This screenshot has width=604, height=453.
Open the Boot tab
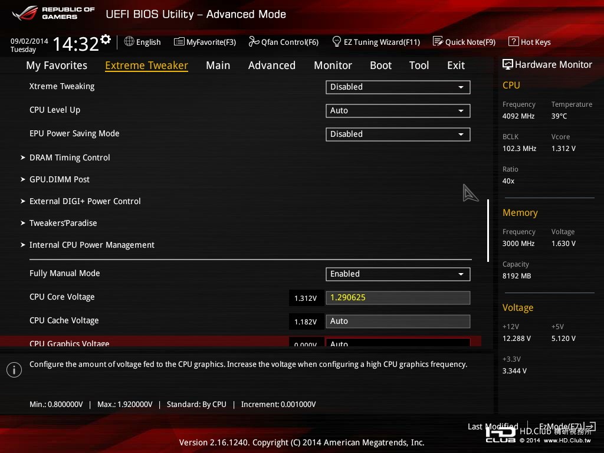point(380,65)
